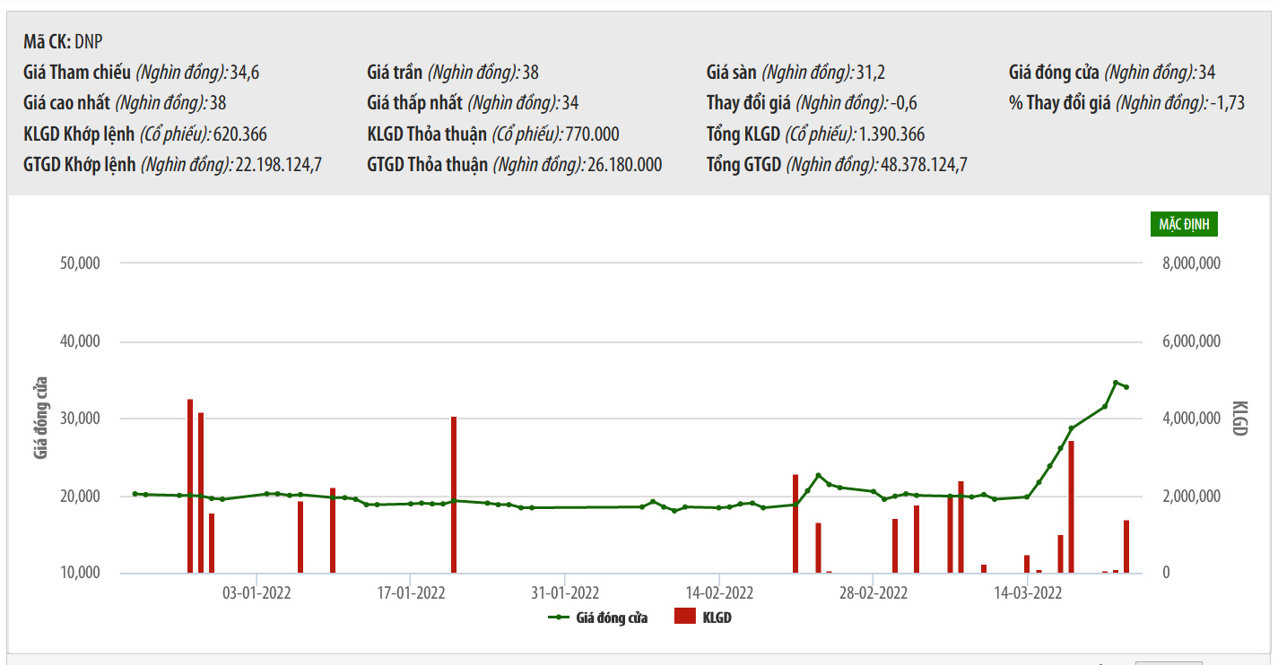This screenshot has height=665, width=1278.
Task: Toggle the KLGD legend series label
Action: [x=717, y=617]
